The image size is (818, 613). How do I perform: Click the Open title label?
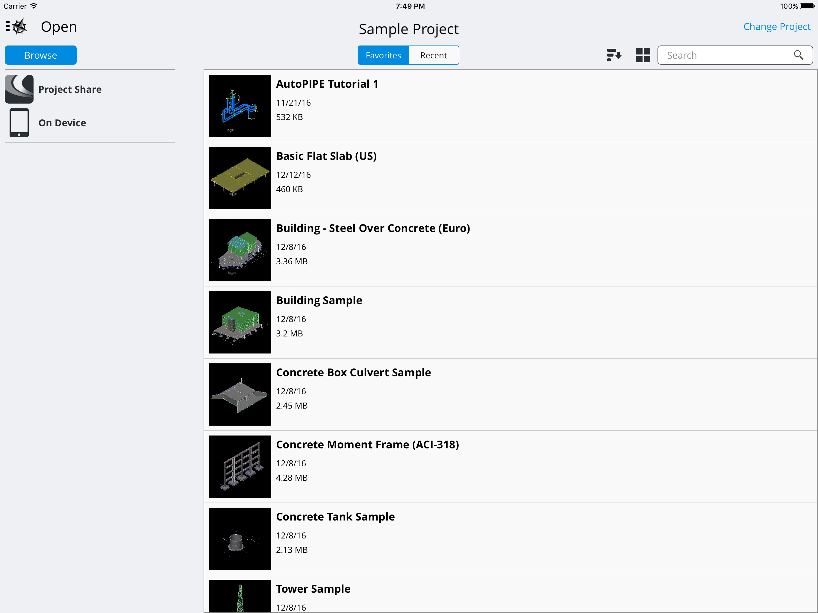point(59,27)
